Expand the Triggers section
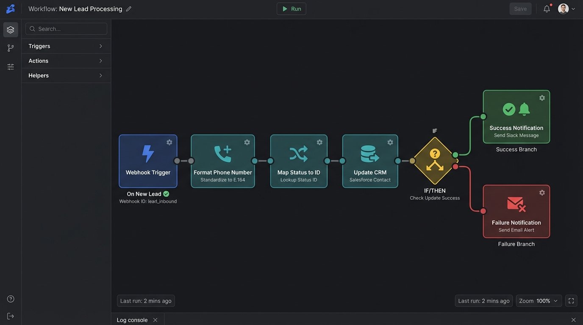The height and width of the screenshot is (325, 583). [66, 46]
